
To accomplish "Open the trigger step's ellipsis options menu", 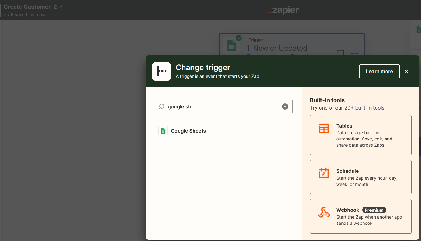I will click(x=354, y=53).
